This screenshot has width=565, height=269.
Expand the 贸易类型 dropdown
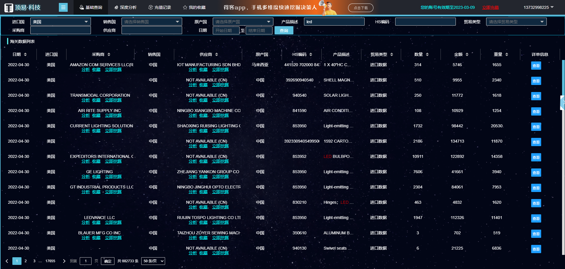[516, 22]
